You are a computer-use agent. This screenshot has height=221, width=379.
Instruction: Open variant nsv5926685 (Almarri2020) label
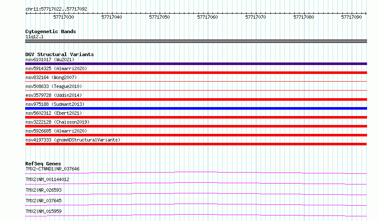click(56, 131)
